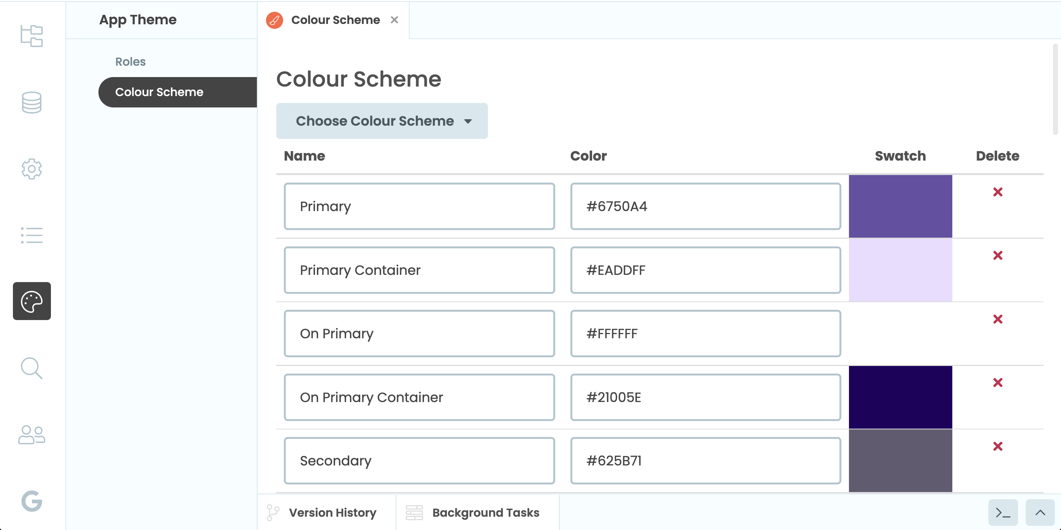This screenshot has height=530, width=1061.
Task: Click the G logo in sidebar
Action: (32, 502)
